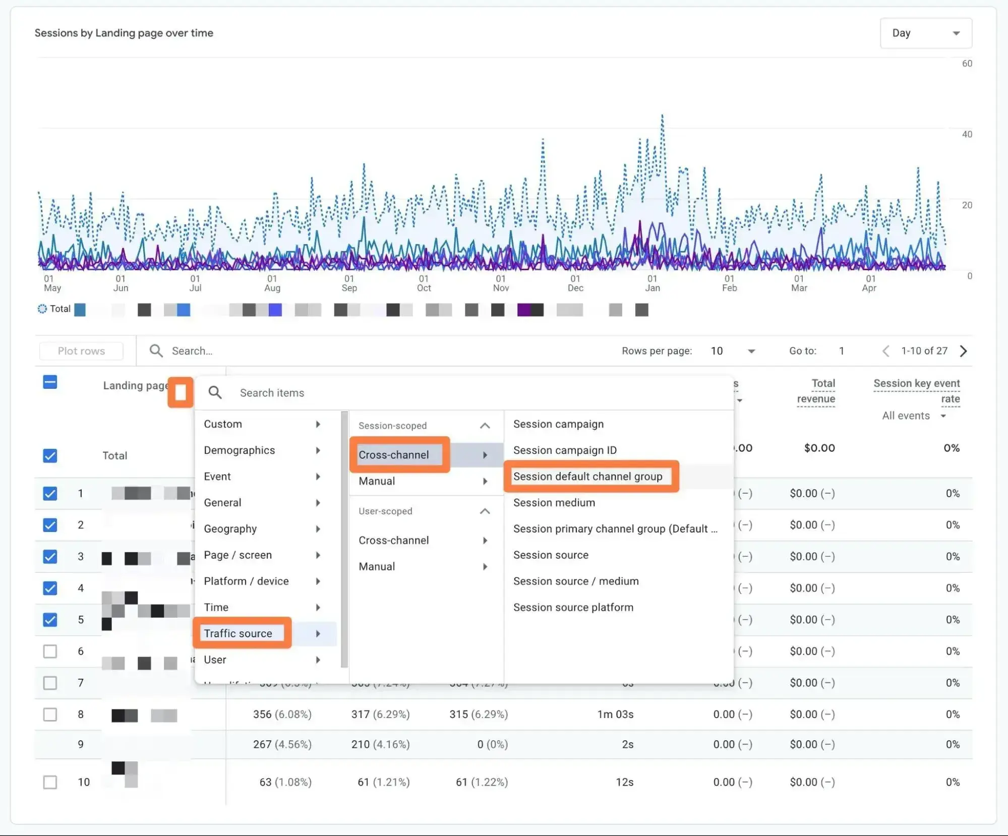Uncheck the select-all checkbox in the table header
Viewport: 1008px width, 836px height.
(x=50, y=382)
